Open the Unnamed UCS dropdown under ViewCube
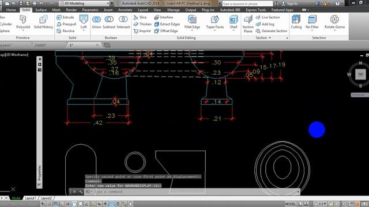Viewport: 369px width, 207px height. (359, 94)
